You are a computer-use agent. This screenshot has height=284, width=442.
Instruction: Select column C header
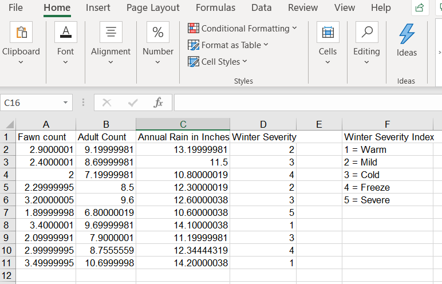183,124
